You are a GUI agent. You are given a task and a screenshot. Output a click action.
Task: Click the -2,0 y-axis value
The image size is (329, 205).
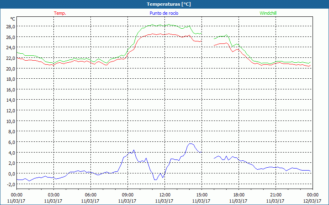coord(11,184)
